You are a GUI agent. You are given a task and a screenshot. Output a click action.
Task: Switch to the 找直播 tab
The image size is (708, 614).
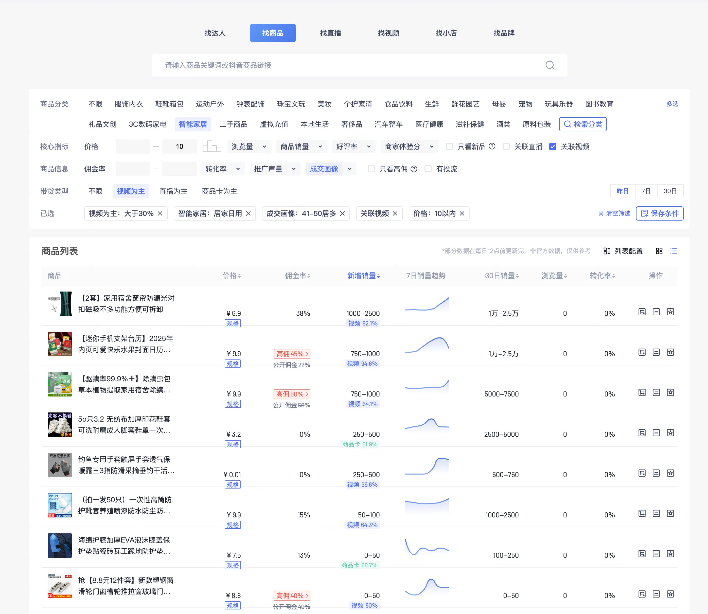(x=330, y=33)
